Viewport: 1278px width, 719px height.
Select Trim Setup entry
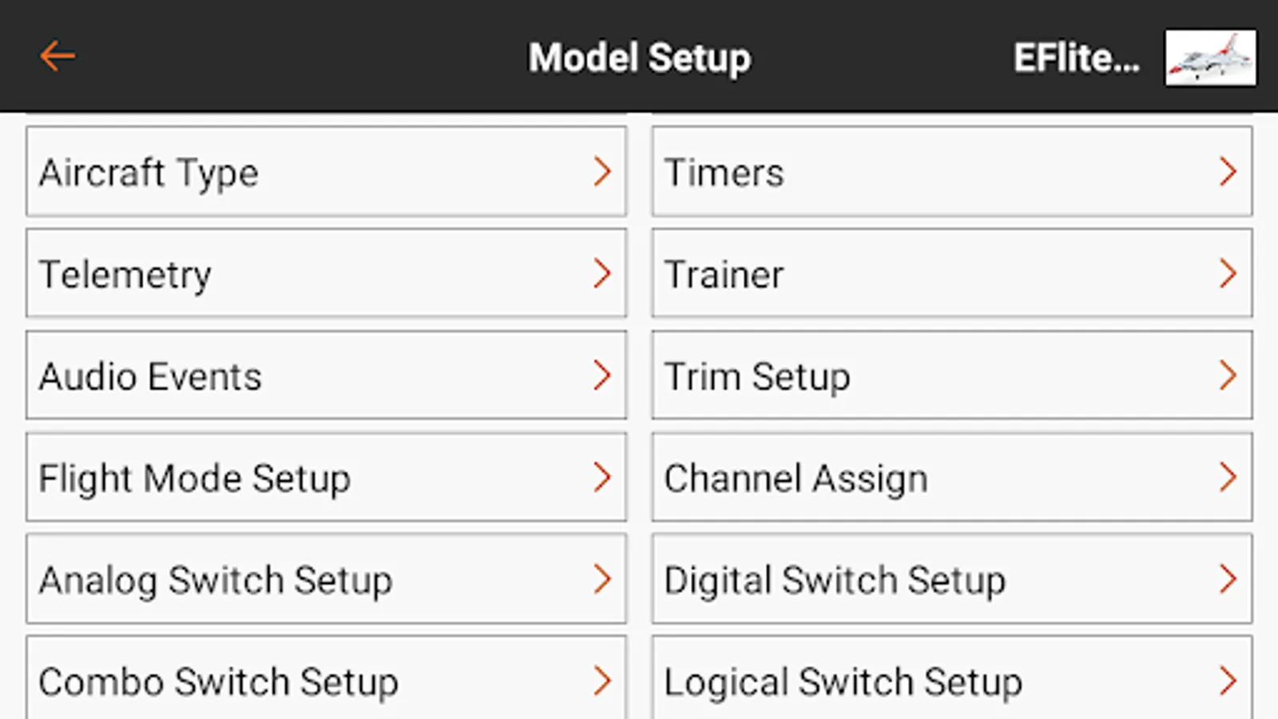(951, 375)
